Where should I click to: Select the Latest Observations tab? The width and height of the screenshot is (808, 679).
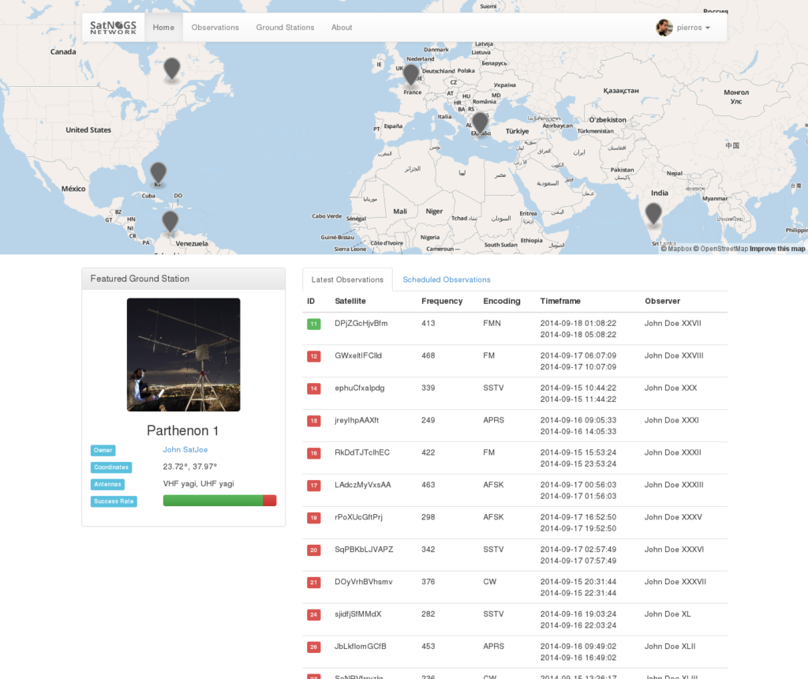tap(347, 279)
